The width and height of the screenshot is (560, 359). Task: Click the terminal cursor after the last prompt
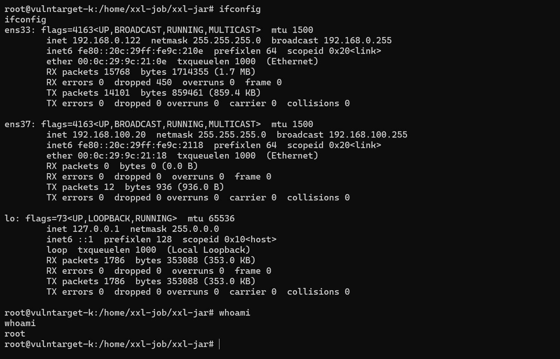coord(219,344)
